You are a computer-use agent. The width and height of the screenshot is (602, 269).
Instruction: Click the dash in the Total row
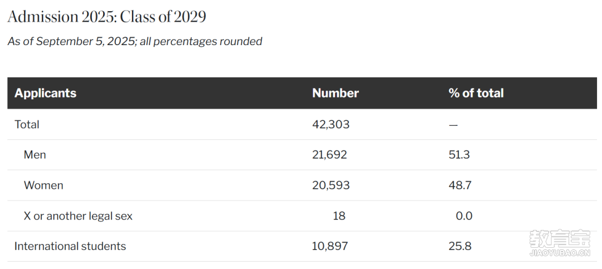tap(453, 125)
